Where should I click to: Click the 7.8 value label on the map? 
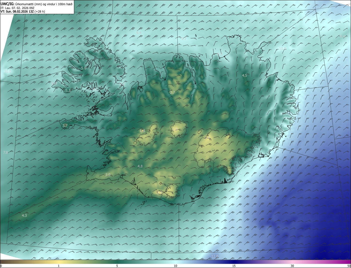pos(5,152)
